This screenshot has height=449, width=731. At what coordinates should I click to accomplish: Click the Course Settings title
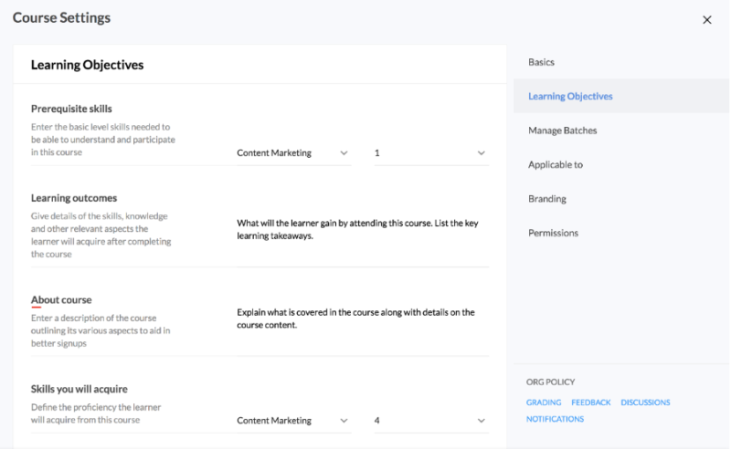tap(61, 18)
